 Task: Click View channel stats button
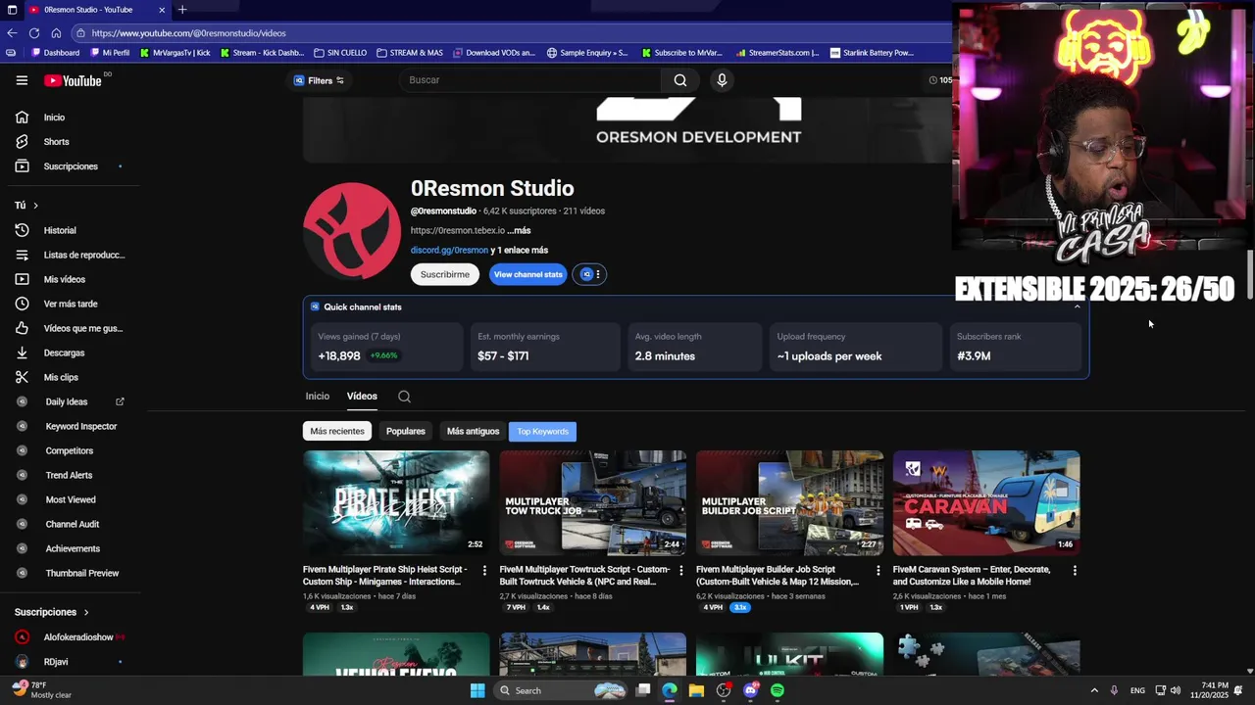tap(527, 274)
